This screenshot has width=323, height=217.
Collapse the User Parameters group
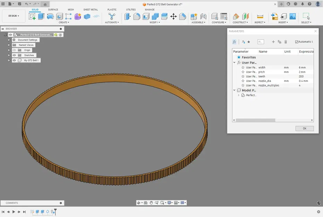point(234,62)
